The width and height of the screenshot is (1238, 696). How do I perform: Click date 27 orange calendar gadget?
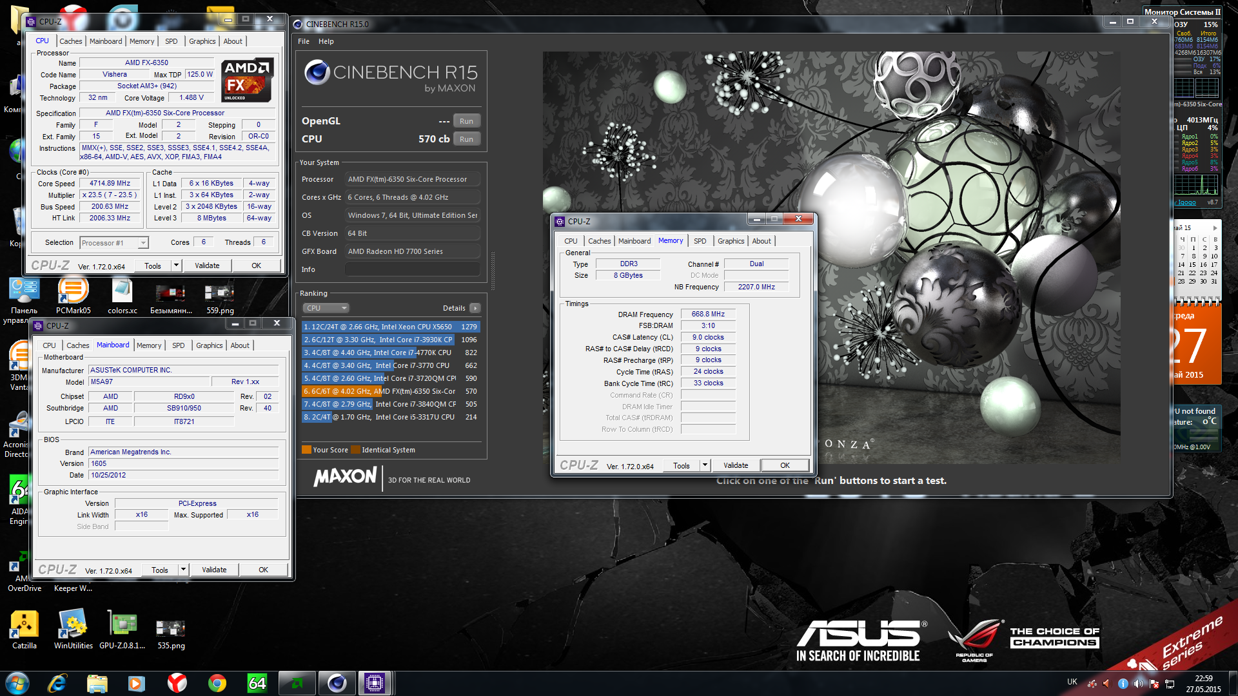point(1196,345)
